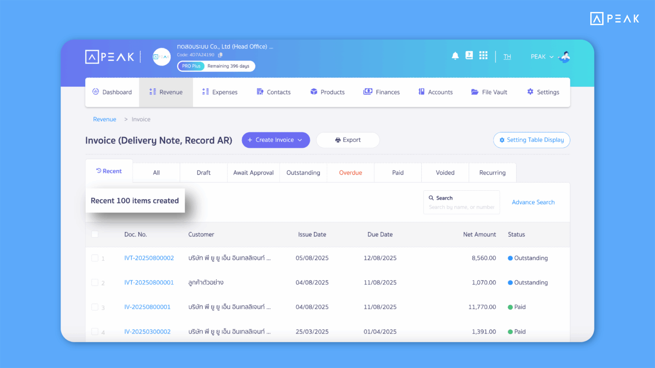This screenshot has height=368, width=655.
Task: Select the checkbox for row 3
Action: point(95,307)
